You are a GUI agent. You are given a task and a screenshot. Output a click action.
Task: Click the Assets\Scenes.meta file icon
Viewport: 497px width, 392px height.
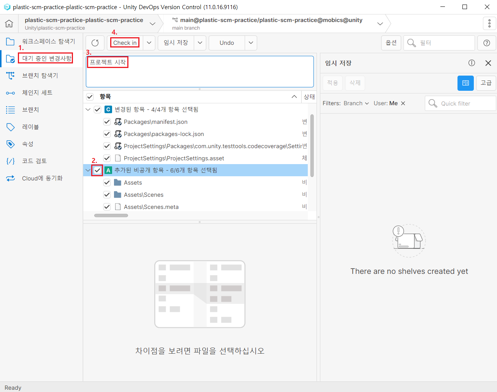coord(118,207)
